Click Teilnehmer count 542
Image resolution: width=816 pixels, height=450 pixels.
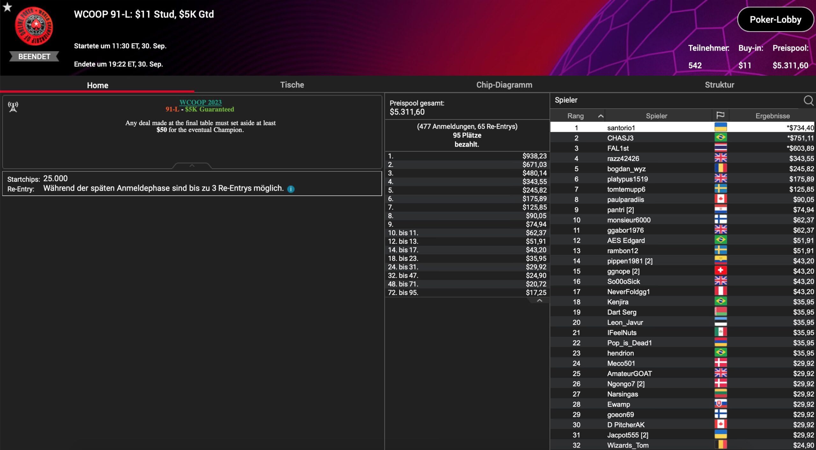tap(695, 65)
